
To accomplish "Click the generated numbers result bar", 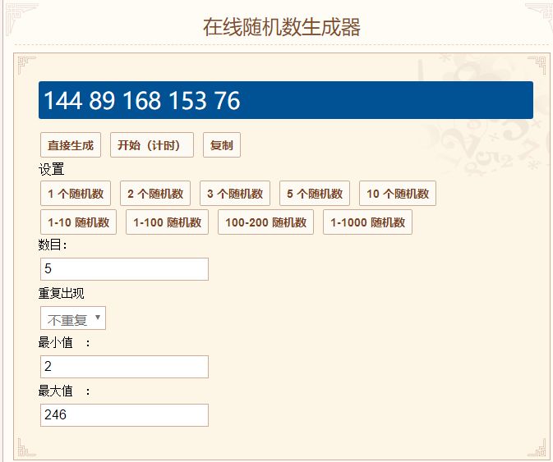I will (286, 100).
